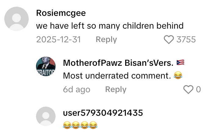The height and width of the screenshot is (134, 207).
Task: Click the heart icon on MotherofPawz's reply
Action: point(188,90)
